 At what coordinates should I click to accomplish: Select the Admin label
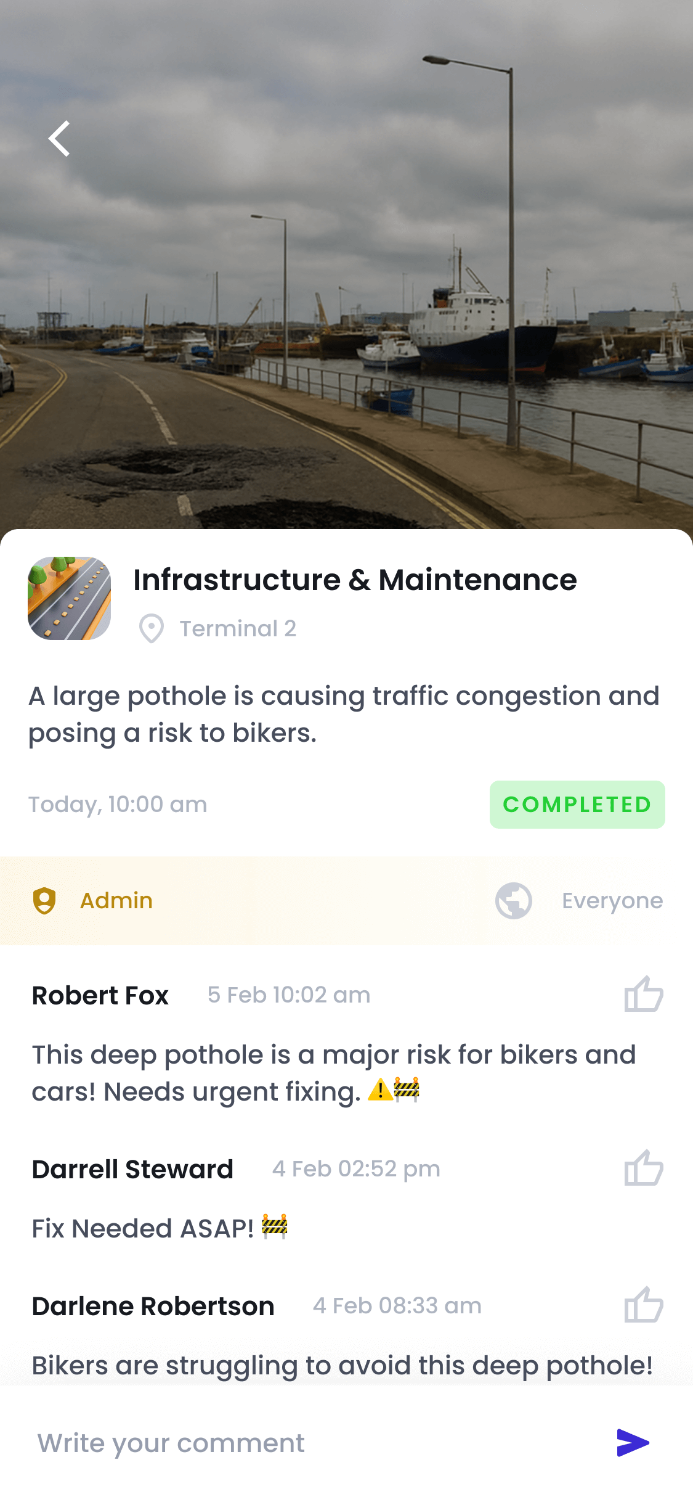point(116,901)
